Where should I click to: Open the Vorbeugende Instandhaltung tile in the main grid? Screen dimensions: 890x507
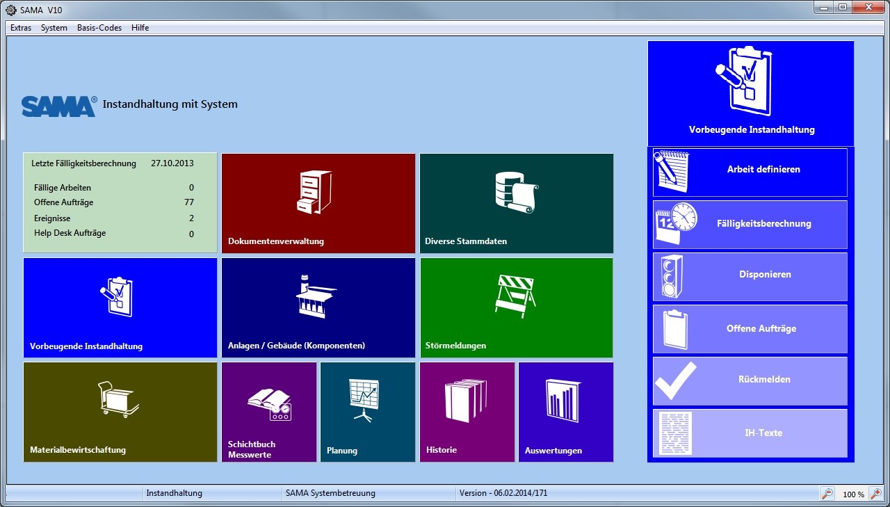[120, 308]
